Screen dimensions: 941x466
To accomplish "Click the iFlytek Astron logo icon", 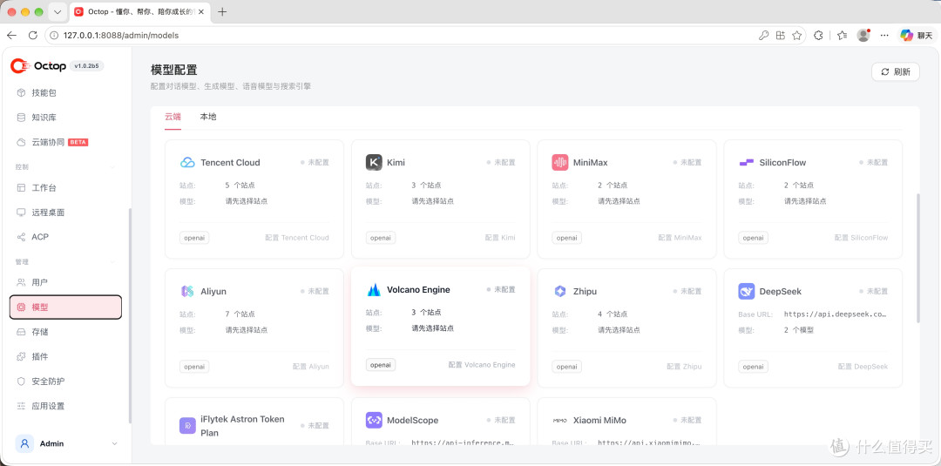I will (x=187, y=426).
